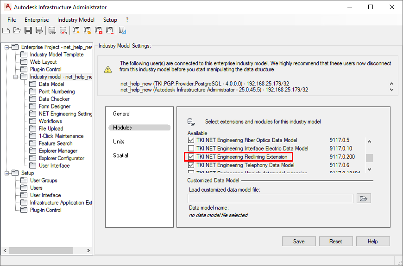Click the Open project folder icon
Screen dimensions: 403x266
17,31
